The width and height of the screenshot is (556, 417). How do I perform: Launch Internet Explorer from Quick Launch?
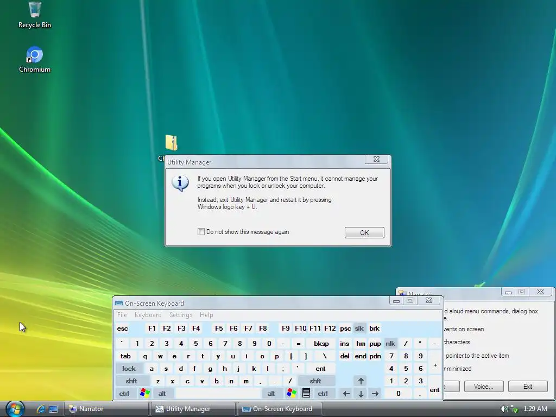click(x=40, y=409)
